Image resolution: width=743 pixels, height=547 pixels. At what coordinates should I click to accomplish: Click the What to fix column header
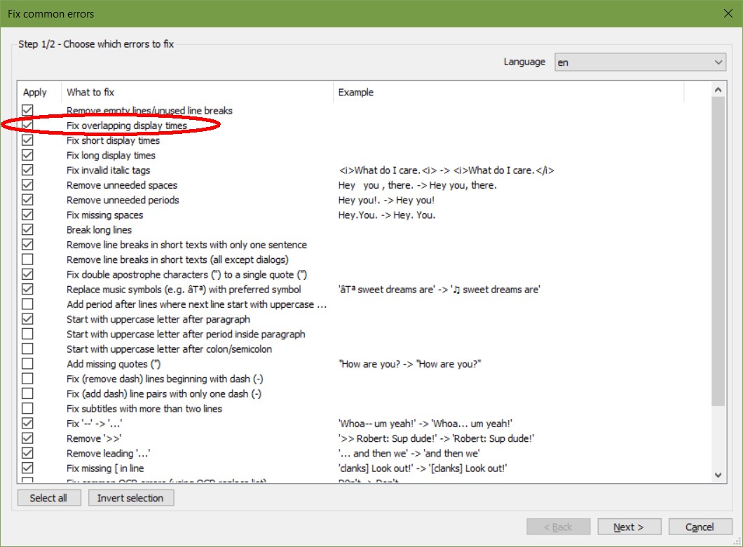point(197,92)
